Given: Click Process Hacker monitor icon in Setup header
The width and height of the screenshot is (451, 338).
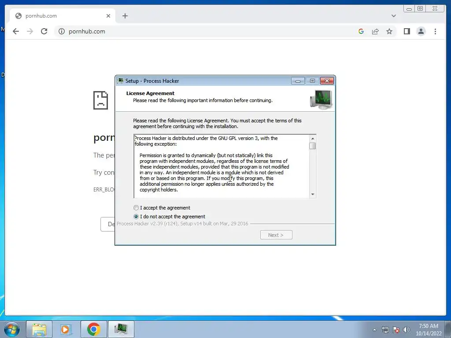Looking at the screenshot, I should [321, 99].
